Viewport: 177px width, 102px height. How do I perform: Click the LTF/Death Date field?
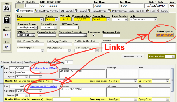tap(69, 28)
